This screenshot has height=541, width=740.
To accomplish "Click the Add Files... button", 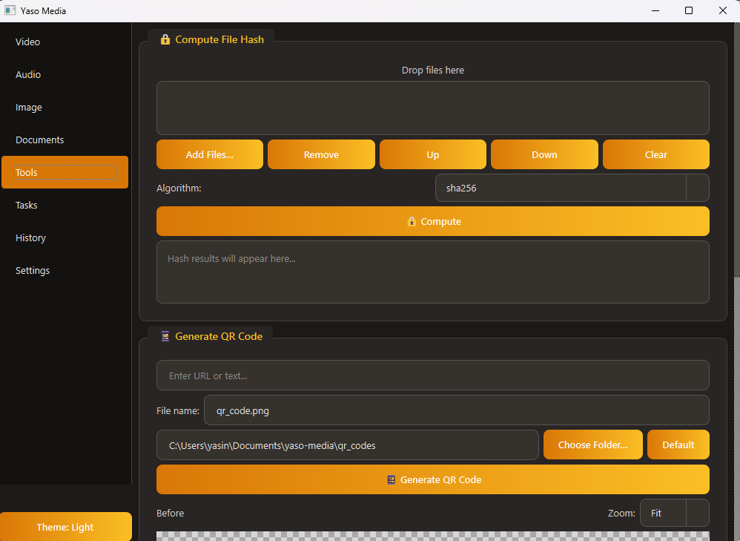I will coord(210,154).
